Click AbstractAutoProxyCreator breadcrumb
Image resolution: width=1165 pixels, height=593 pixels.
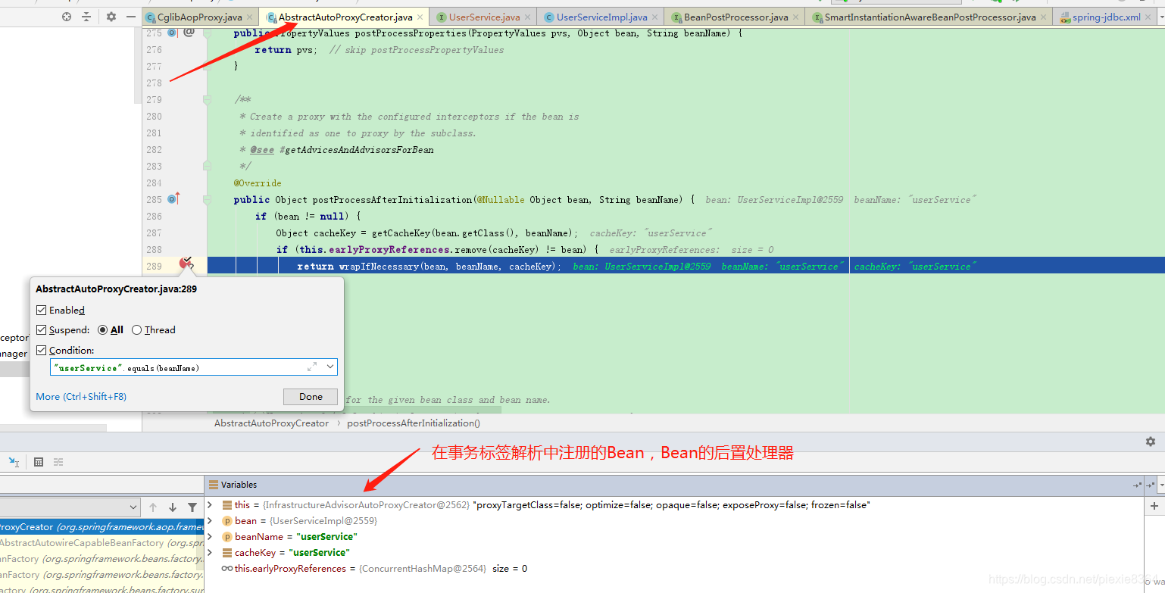click(x=272, y=423)
